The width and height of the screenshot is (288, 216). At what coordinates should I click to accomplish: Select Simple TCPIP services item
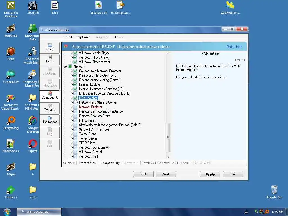94,129
